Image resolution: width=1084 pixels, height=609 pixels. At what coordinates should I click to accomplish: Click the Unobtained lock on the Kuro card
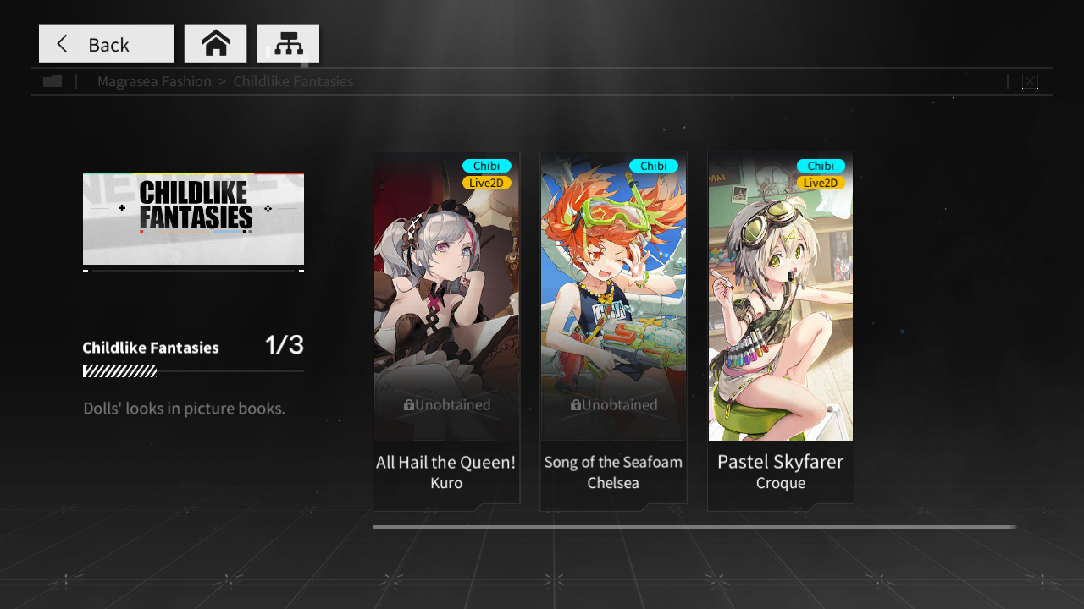(446, 405)
